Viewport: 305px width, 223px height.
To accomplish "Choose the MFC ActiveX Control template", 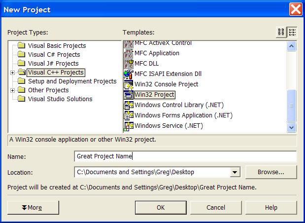I will (x=163, y=43).
